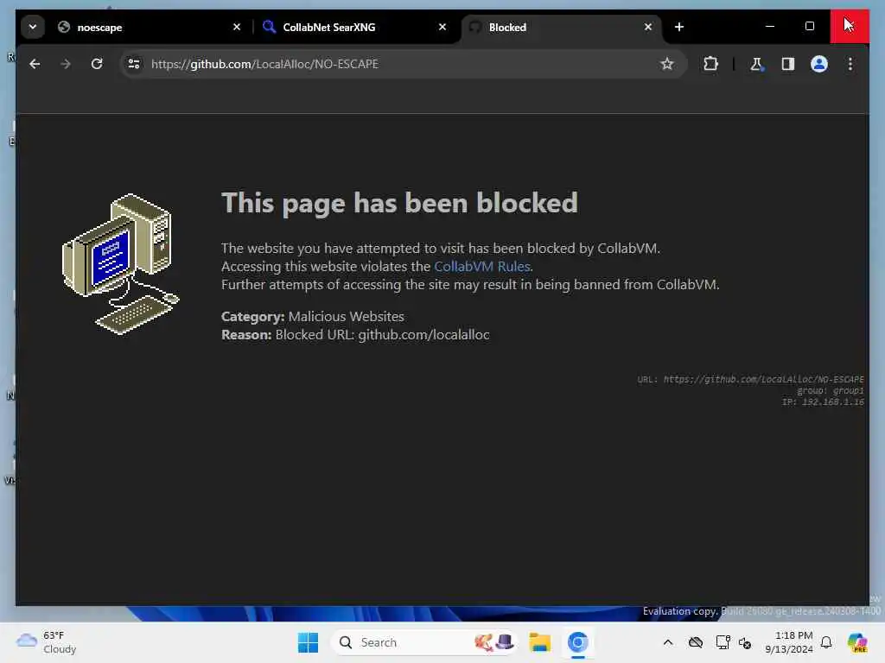This screenshot has width=885, height=663.
Task: Open the Extensions puzzle icon
Action: 710,64
